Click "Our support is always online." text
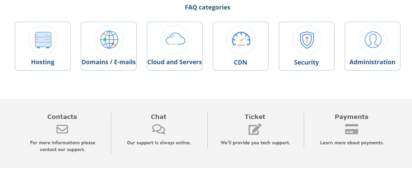 [159, 143]
